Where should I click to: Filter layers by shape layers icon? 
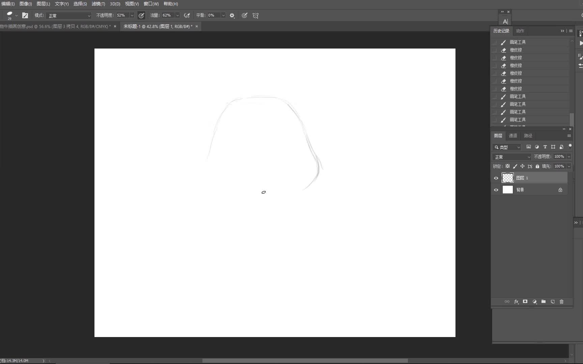553,147
